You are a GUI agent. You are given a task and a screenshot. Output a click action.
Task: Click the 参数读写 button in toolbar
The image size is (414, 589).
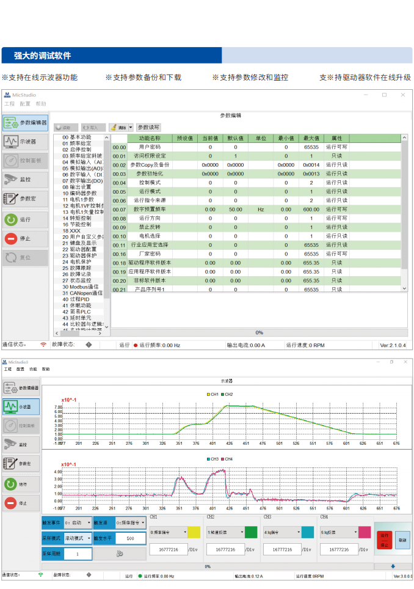(148, 128)
